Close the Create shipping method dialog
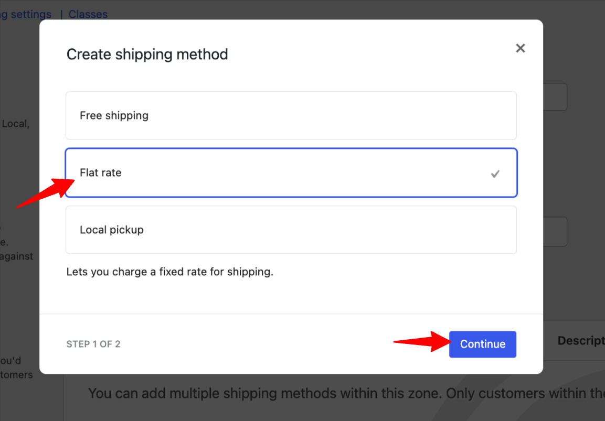605x421 pixels. click(x=520, y=48)
